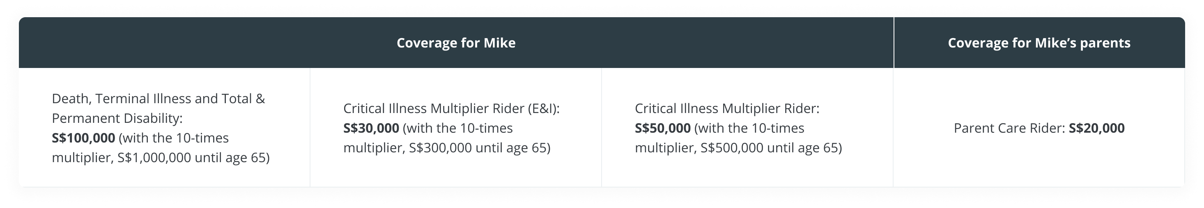Select the bold S$100,000 amount
Screen dimensions: 1204x208
pyautogui.click(x=83, y=138)
